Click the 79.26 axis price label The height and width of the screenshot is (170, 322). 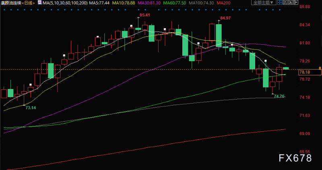tap(305, 61)
